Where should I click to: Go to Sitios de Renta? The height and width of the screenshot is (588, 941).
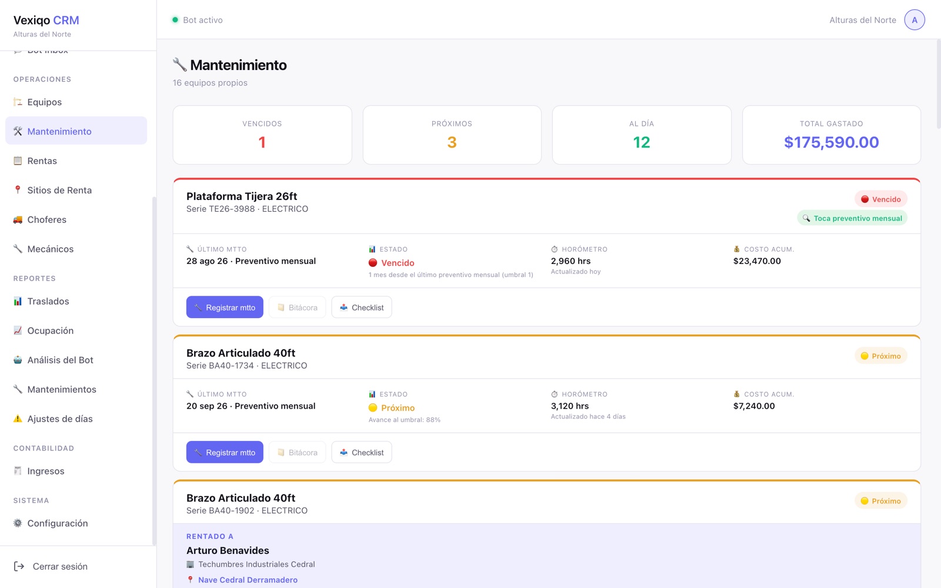76,190
